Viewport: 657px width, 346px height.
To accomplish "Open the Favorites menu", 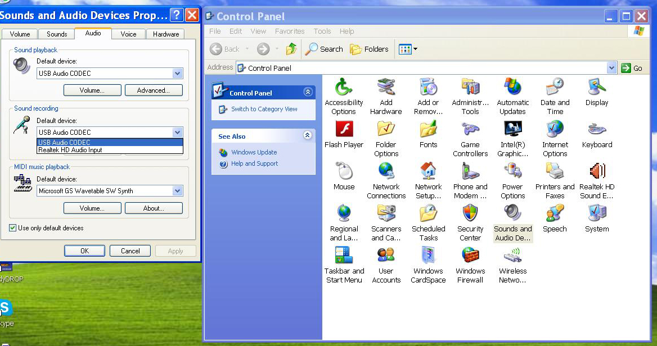I will (x=289, y=31).
